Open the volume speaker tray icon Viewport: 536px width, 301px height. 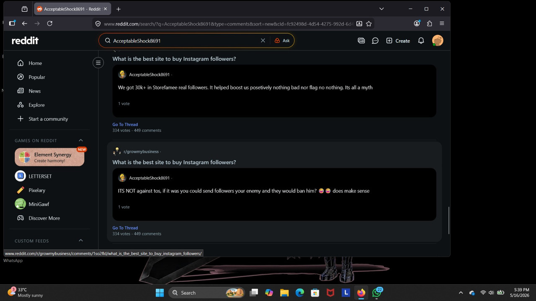[491, 293]
